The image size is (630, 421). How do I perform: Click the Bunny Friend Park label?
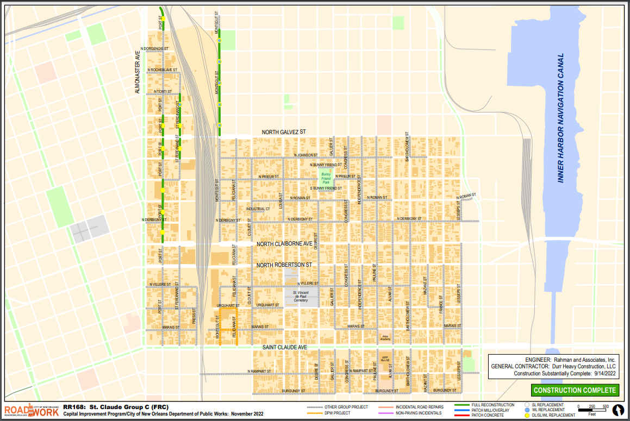[326, 178]
